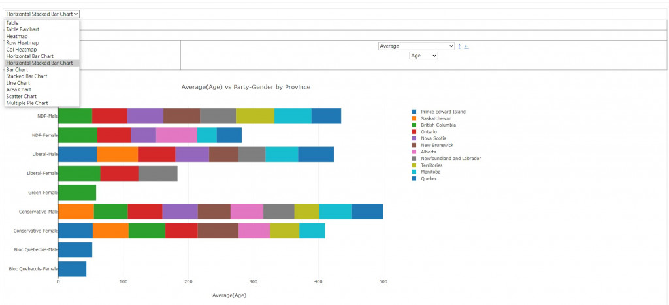Click the gray segment of Liberal-Female bar

coord(158,174)
